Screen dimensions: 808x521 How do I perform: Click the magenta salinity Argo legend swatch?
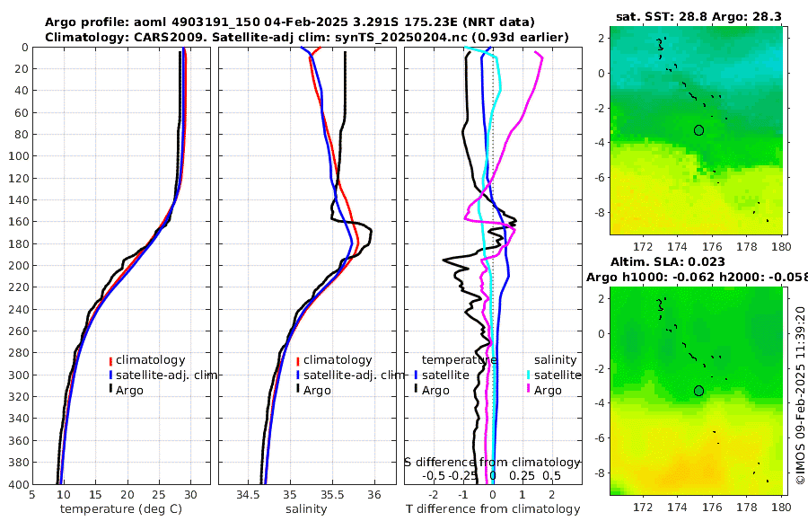pos(529,389)
